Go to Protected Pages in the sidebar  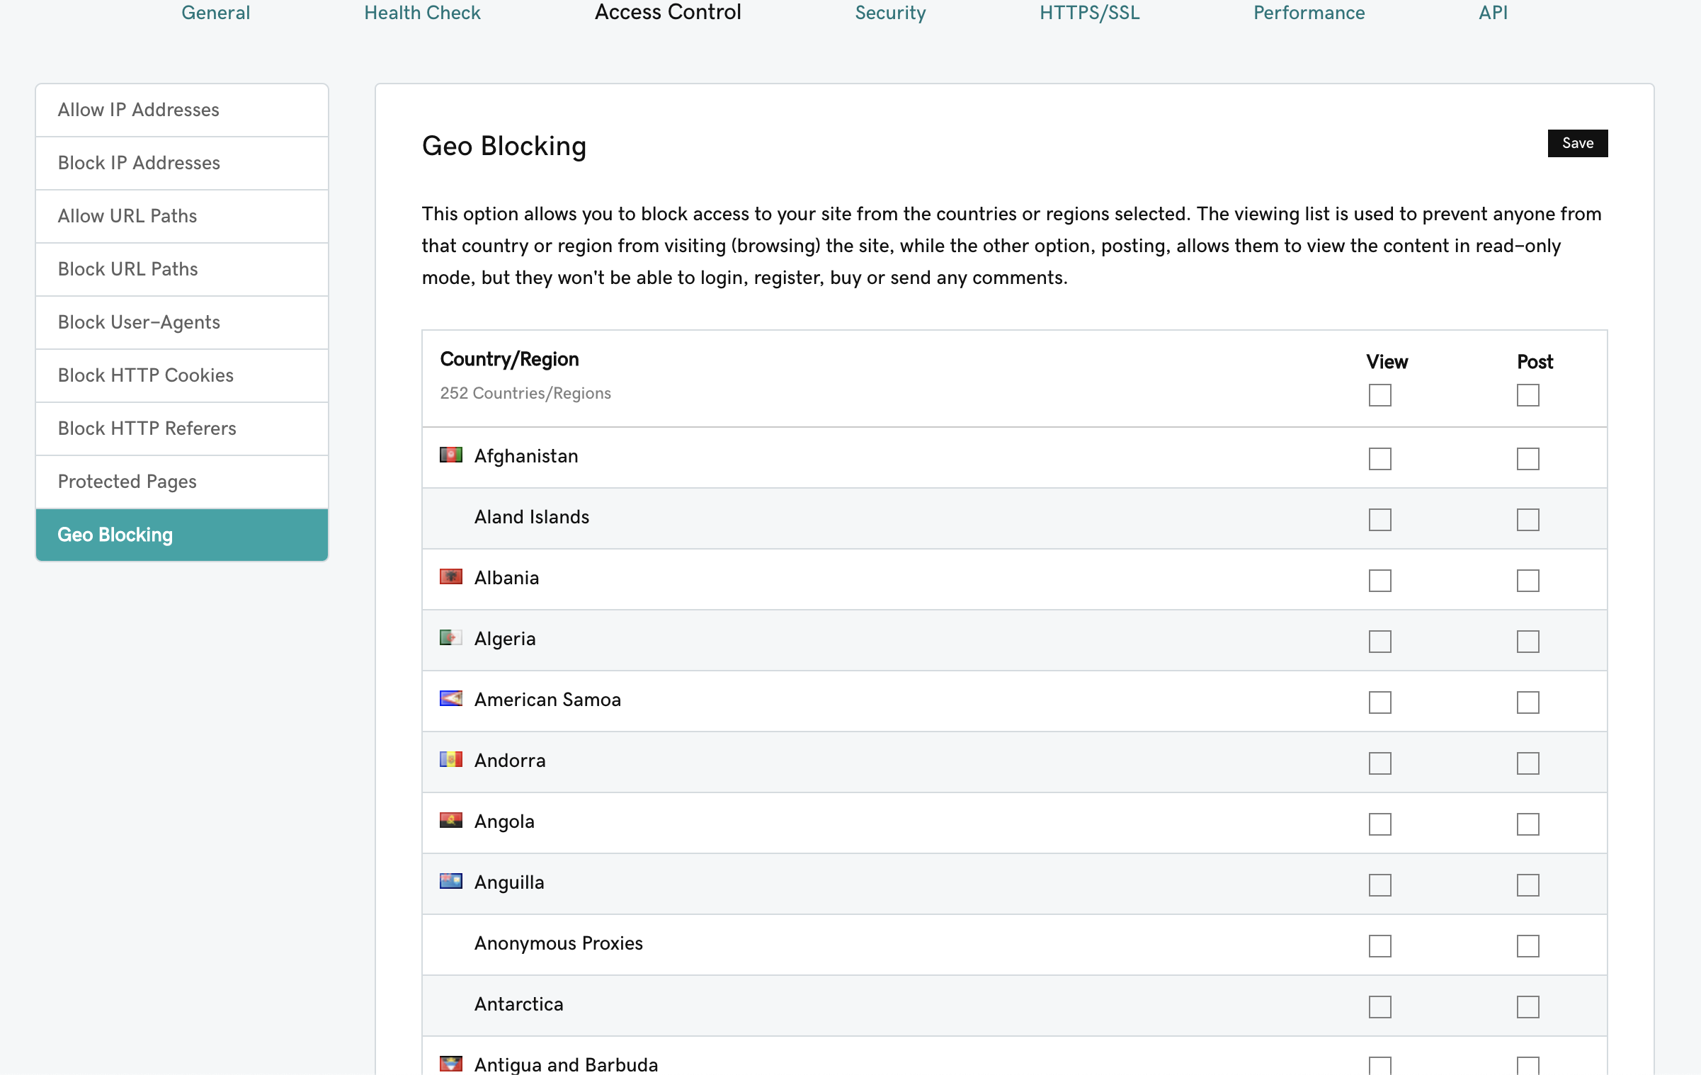click(x=127, y=482)
